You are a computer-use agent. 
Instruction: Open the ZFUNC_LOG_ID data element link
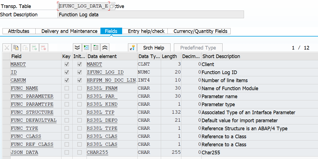[x=105, y=72]
